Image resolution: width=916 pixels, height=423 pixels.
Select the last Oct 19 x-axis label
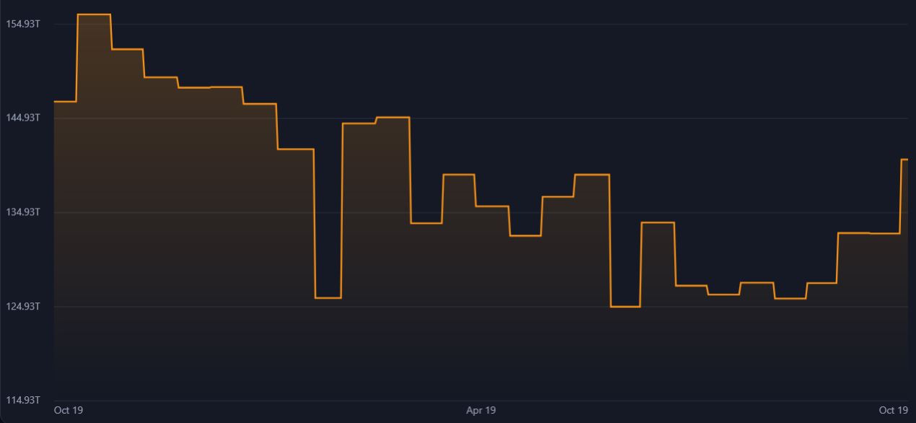click(893, 411)
